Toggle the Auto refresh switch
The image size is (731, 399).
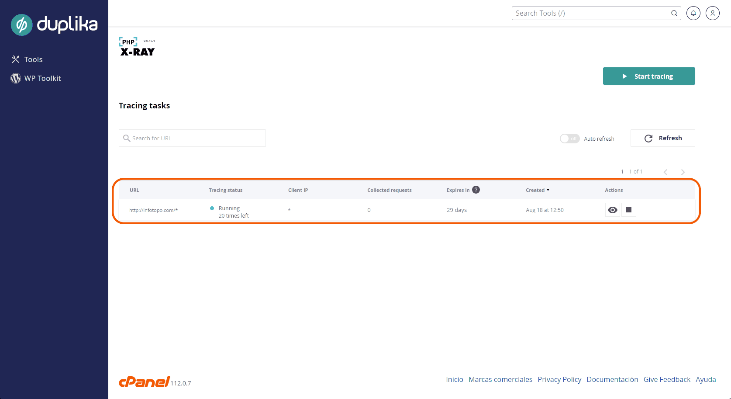tap(569, 139)
